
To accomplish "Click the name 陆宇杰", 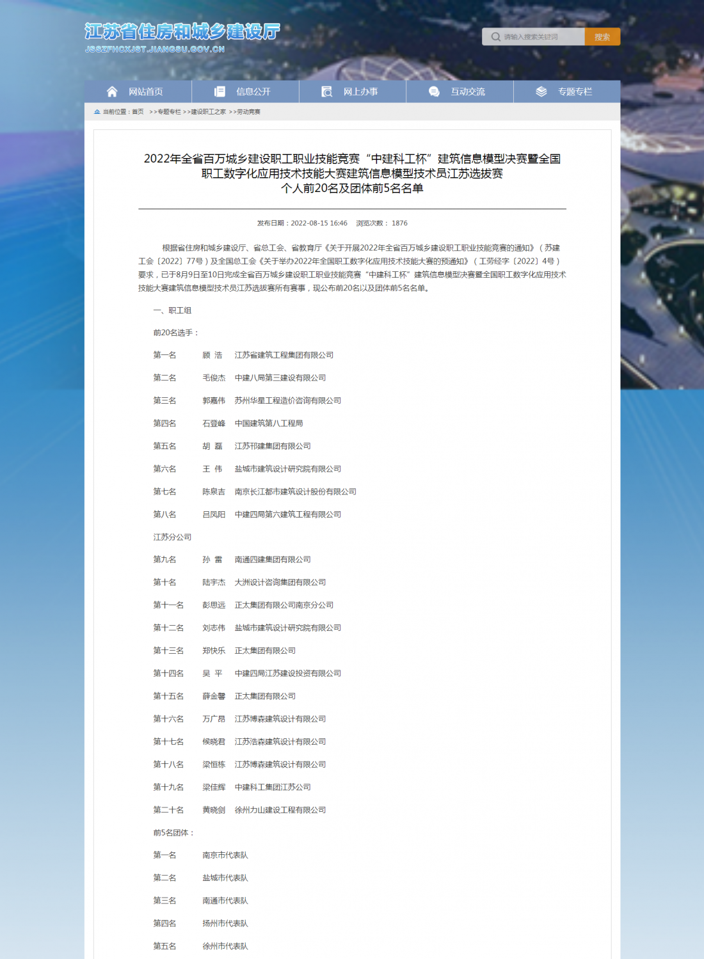I will (214, 583).
